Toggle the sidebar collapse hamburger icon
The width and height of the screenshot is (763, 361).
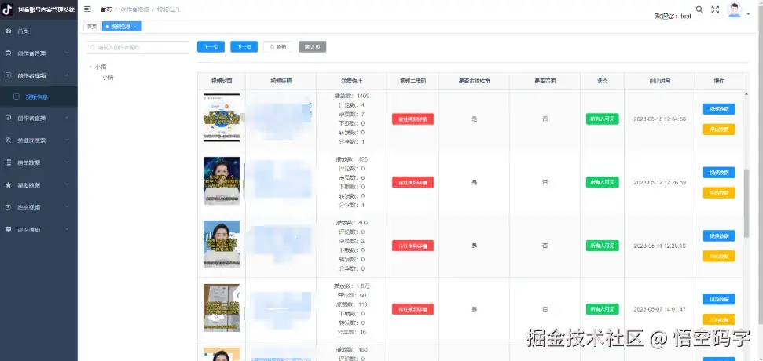[87, 9]
